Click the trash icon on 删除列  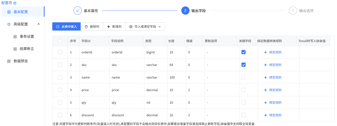(86, 27)
